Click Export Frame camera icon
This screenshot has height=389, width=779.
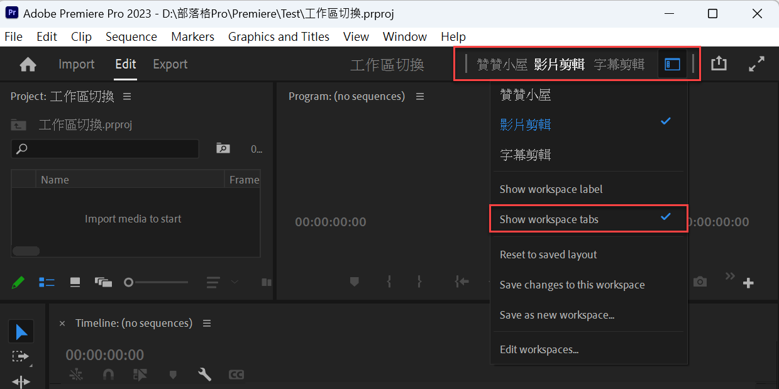coord(700,282)
